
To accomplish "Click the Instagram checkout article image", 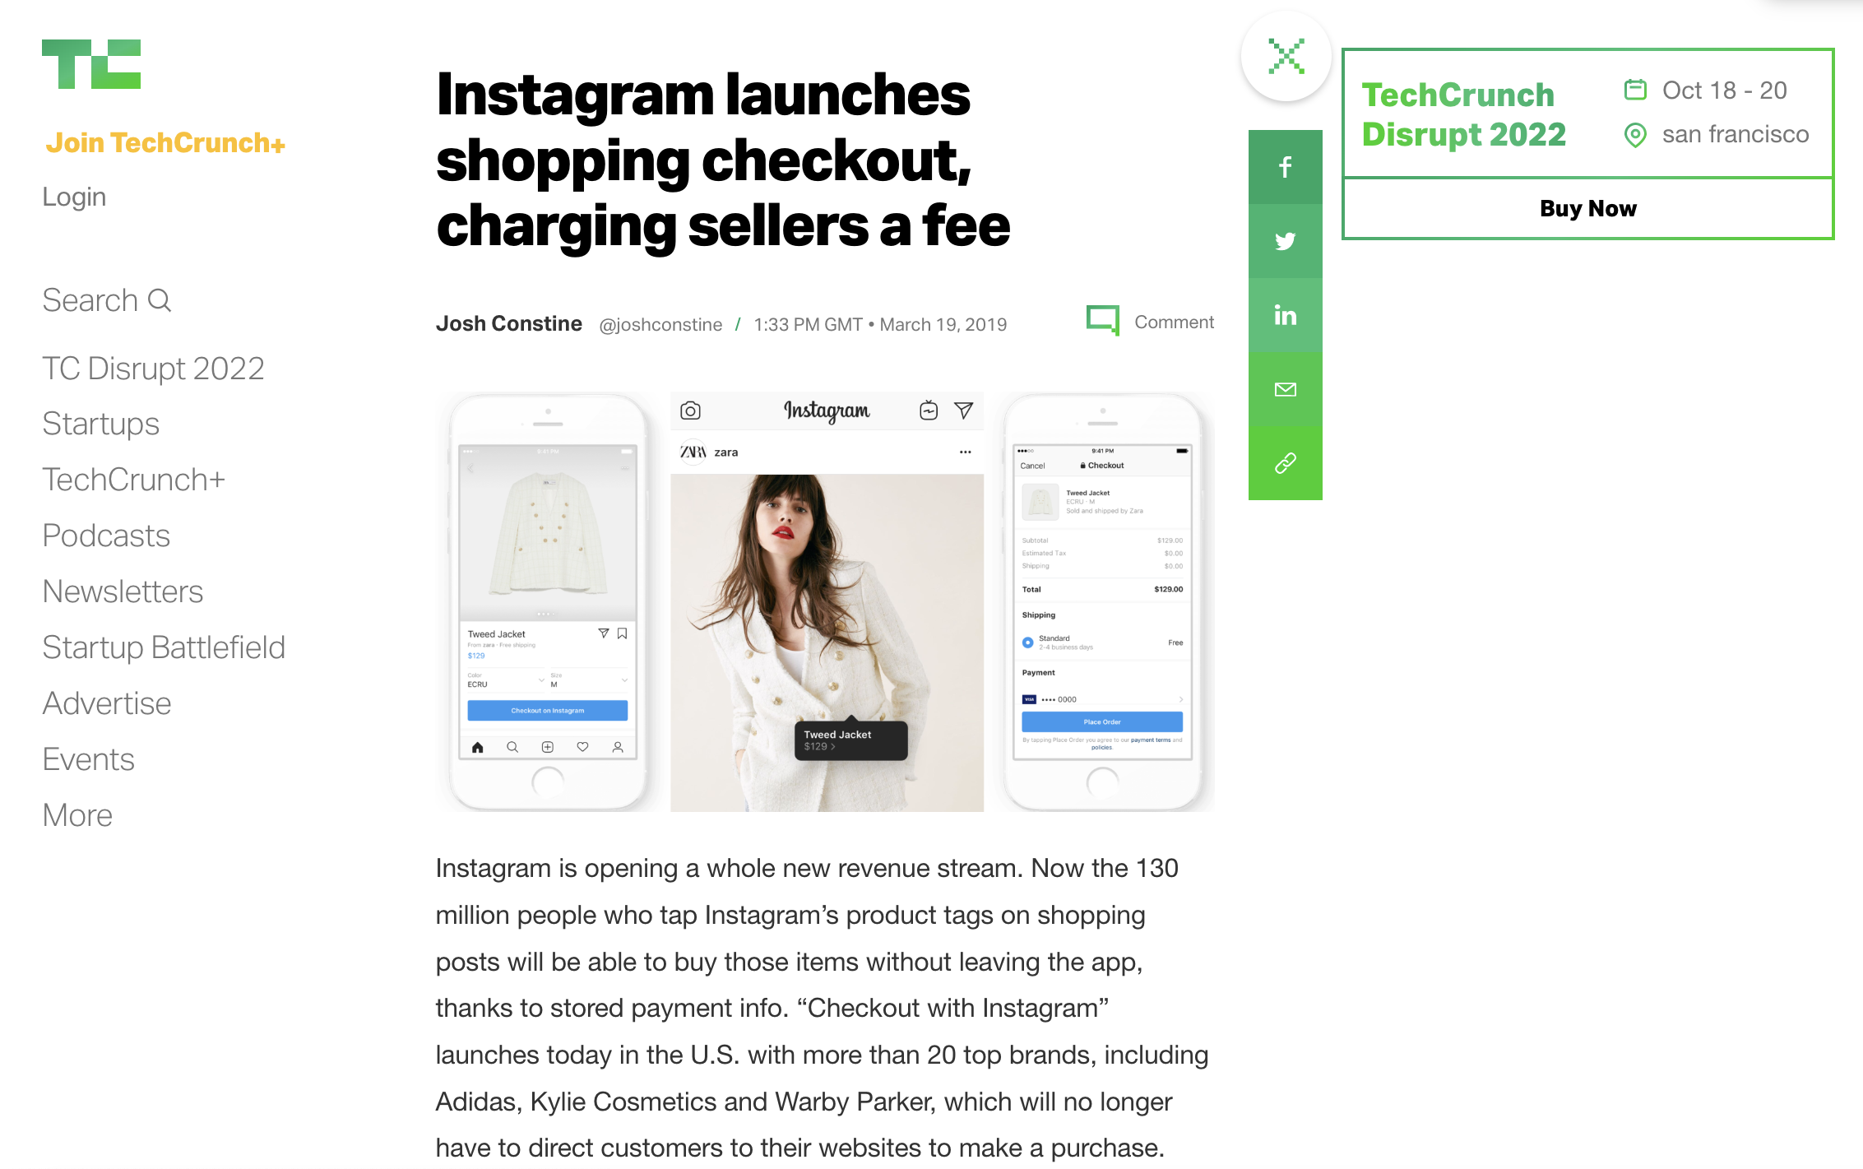I will 825,601.
